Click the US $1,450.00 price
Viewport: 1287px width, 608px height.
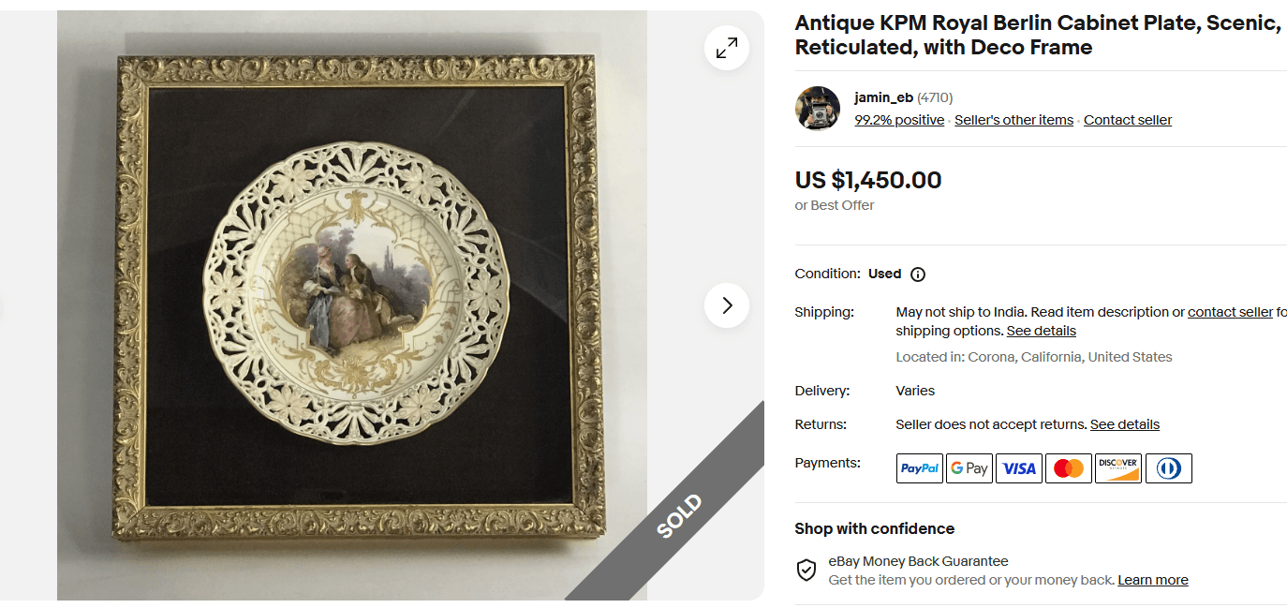[867, 180]
